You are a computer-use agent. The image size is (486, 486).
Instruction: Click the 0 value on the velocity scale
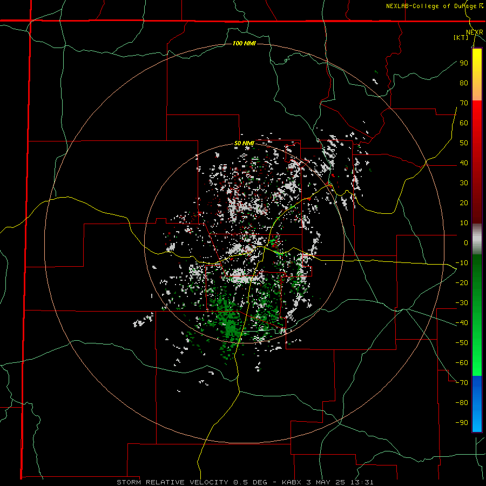pos(466,242)
